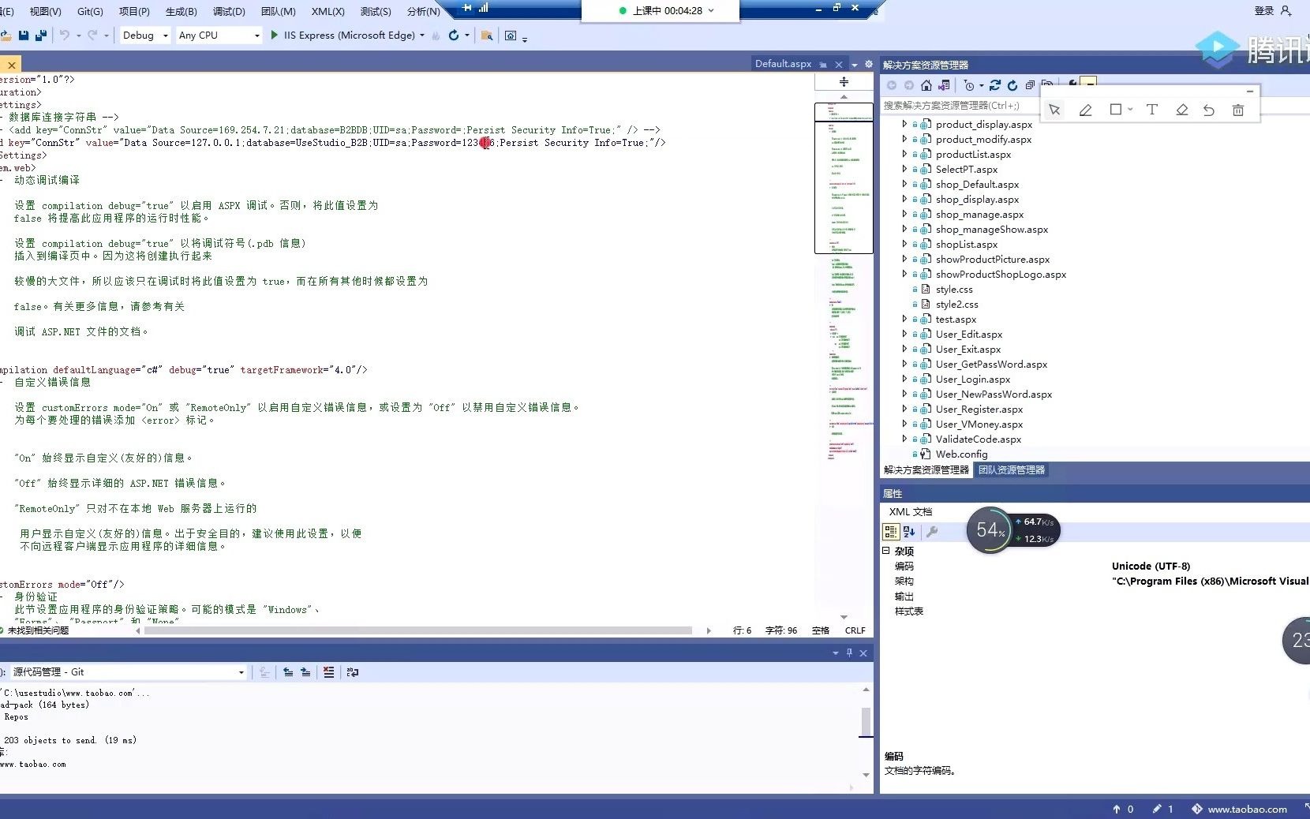Select the Web.config file
The width and height of the screenshot is (1310, 819).
pos(961,454)
